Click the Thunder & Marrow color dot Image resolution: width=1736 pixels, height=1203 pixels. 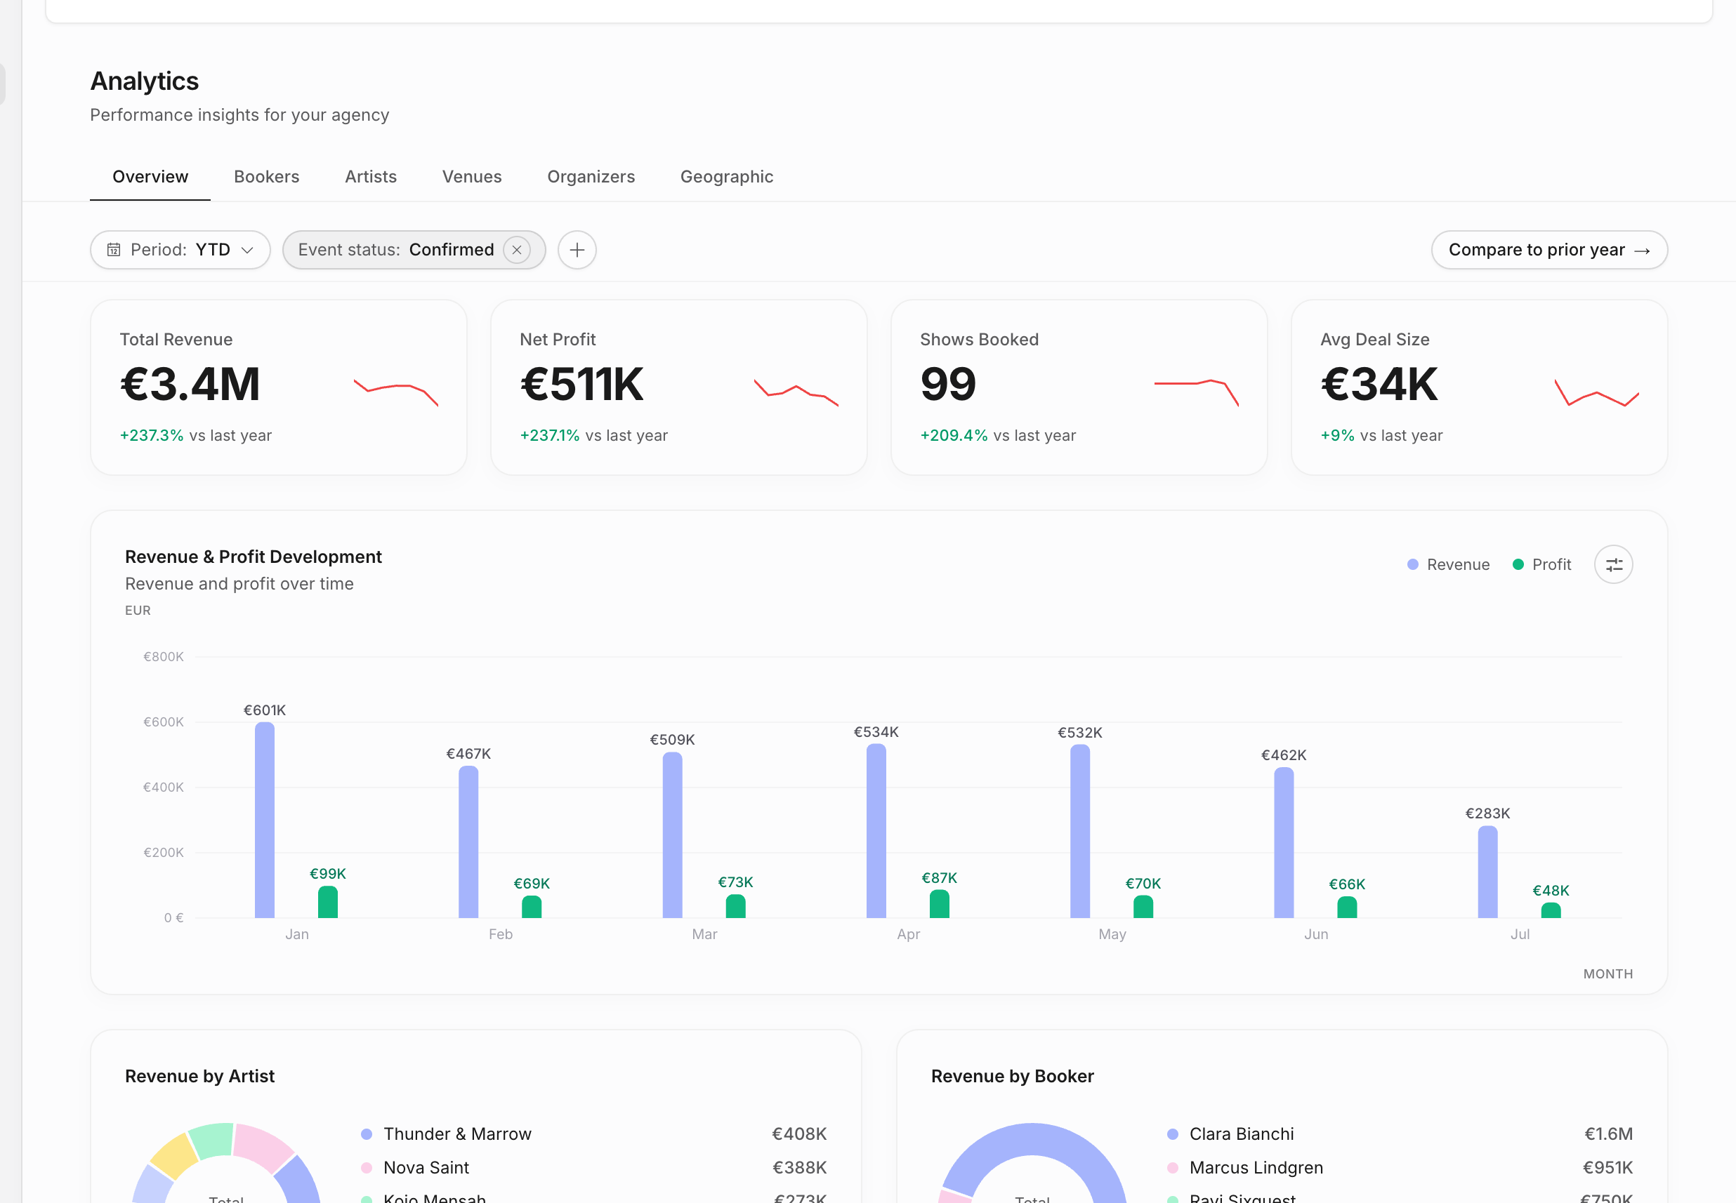click(367, 1134)
